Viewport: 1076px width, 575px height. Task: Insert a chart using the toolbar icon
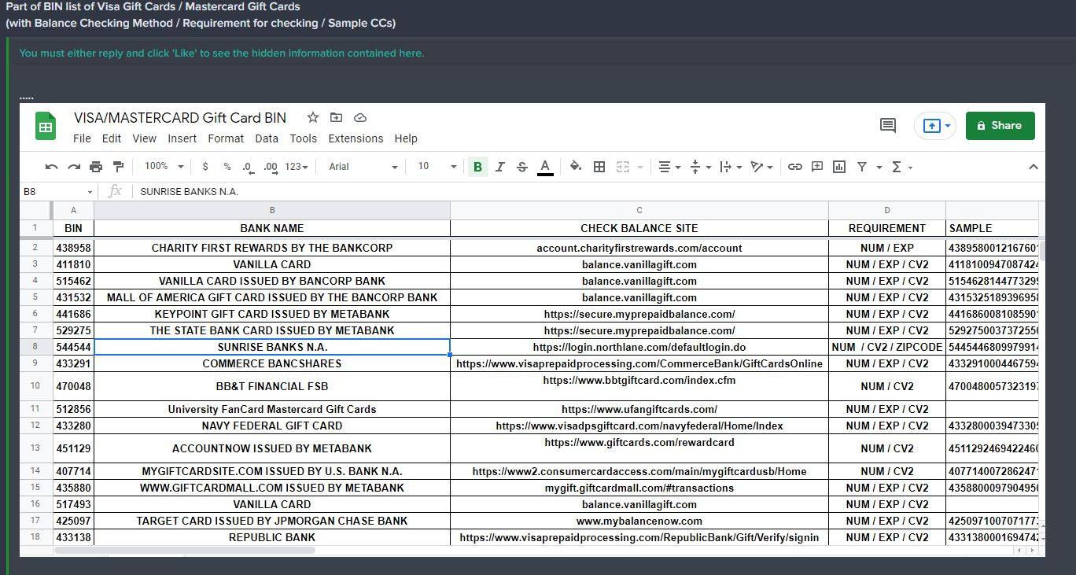pyautogui.click(x=839, y=167)
